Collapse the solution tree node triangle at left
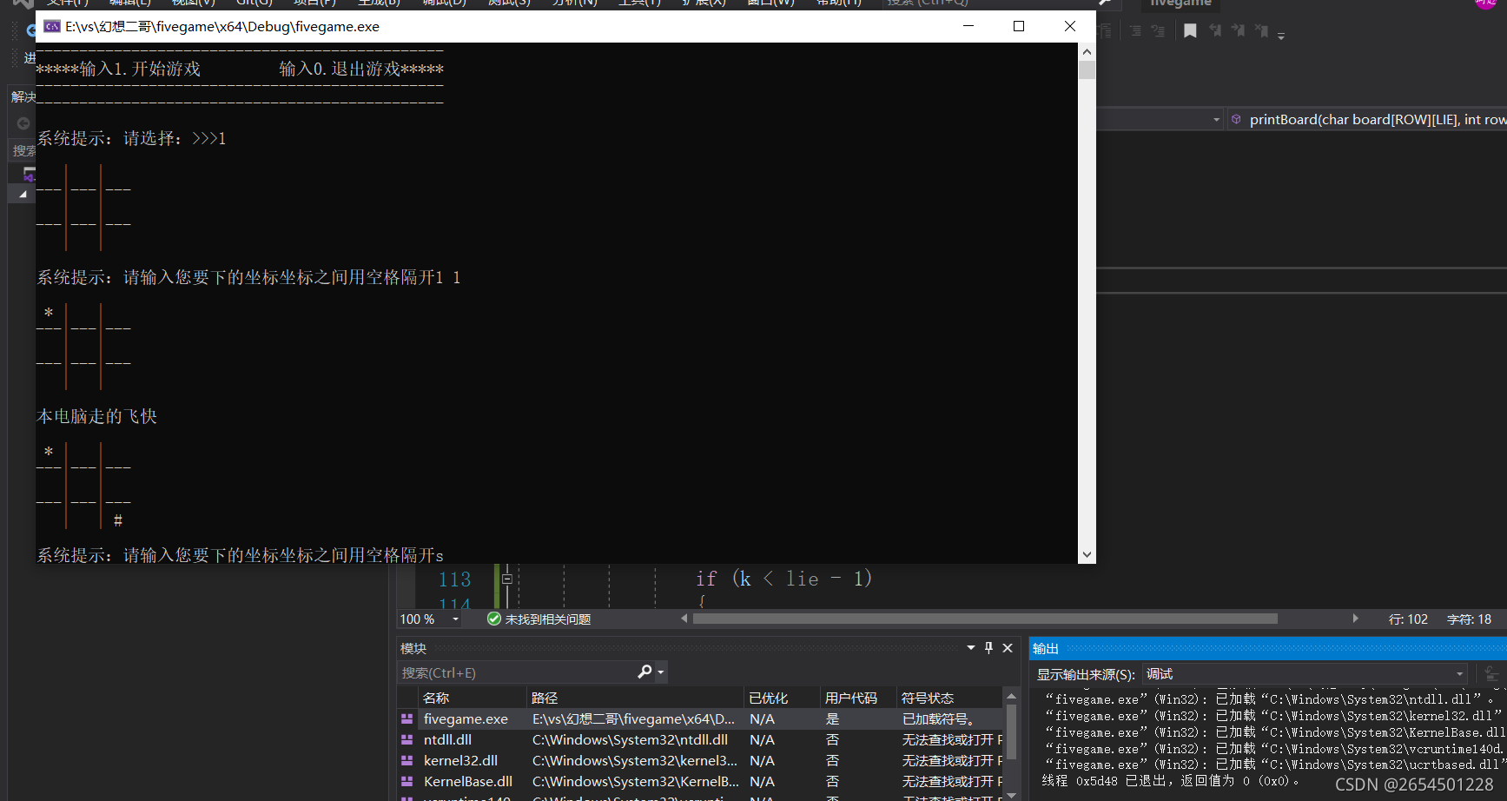Viewport: 1507px width, 801px height. (x=23, y=195)
